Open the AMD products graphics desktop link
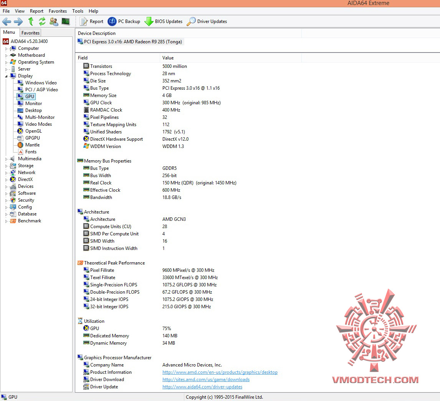The image size is (440, 401). click(220, 372)
